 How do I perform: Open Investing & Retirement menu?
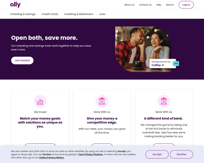pyautogui.click(x=79, y=14)
